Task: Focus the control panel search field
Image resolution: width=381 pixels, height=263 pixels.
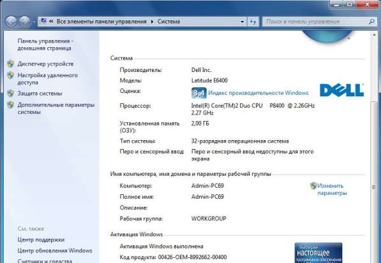Action: 319,22
